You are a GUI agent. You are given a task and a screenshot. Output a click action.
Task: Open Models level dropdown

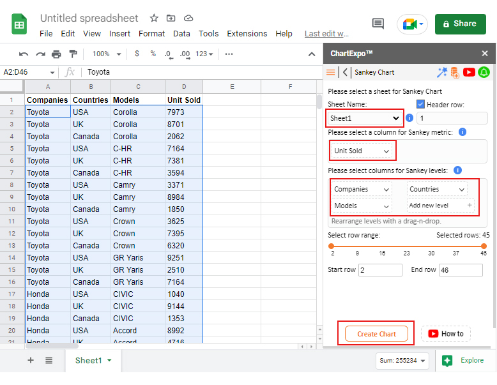tap(362, 206)
